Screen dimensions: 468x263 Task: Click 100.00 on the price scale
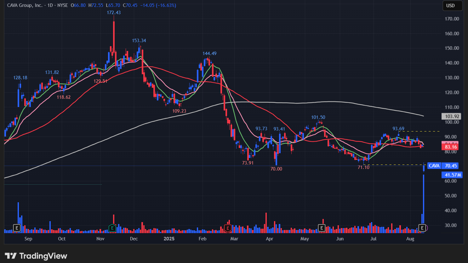point(452,122)
